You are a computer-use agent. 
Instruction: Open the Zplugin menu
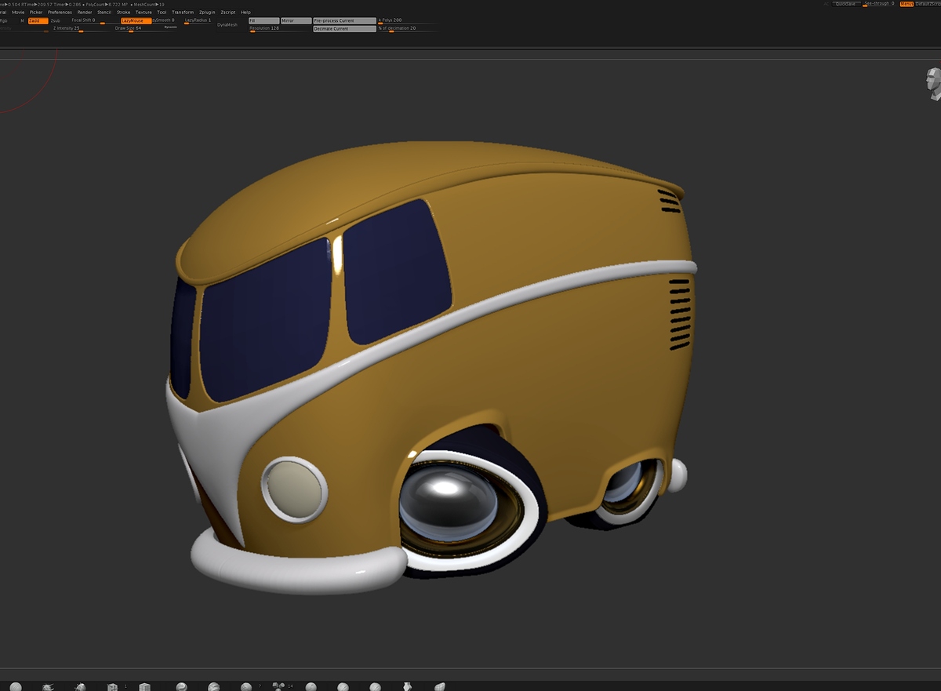coord(207,13)
